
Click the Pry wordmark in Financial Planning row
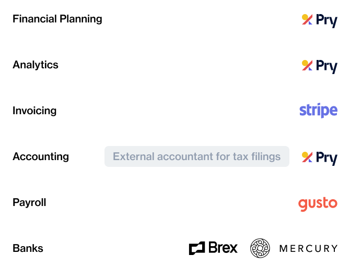(x=326, y=21)
